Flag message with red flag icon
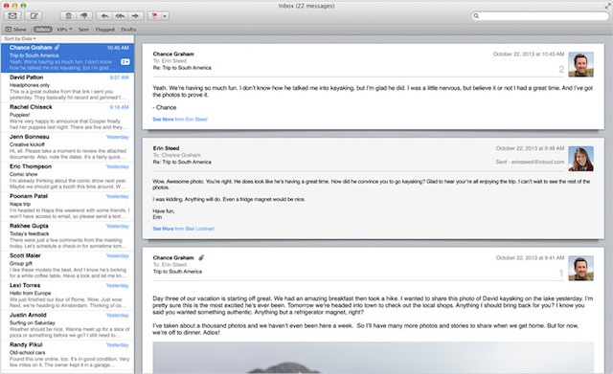 155,16
